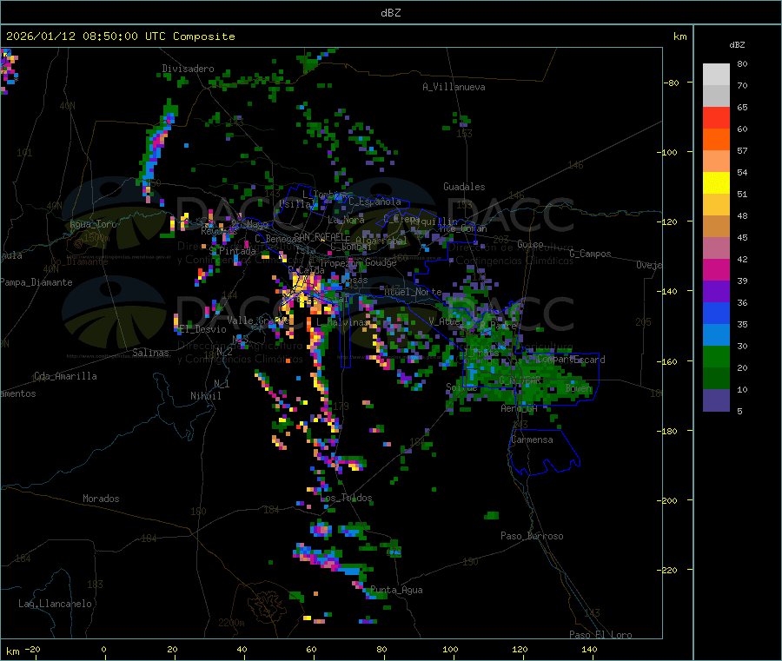Click the Cda_Amarilla map label
Screen dimensions: 782x661
65,376
